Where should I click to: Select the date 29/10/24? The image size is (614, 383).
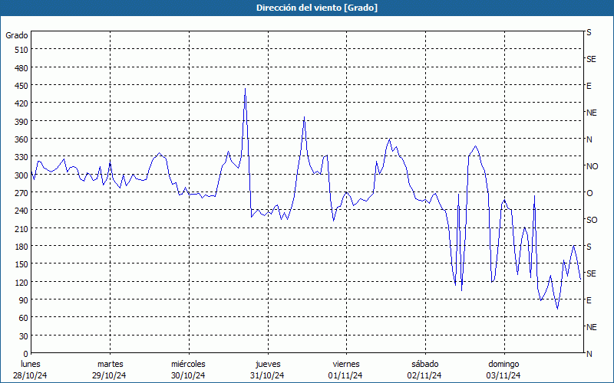tap(109, 375)
